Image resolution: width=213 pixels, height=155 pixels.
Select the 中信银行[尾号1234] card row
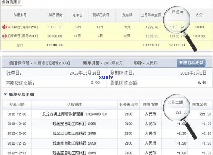(107, 27)
